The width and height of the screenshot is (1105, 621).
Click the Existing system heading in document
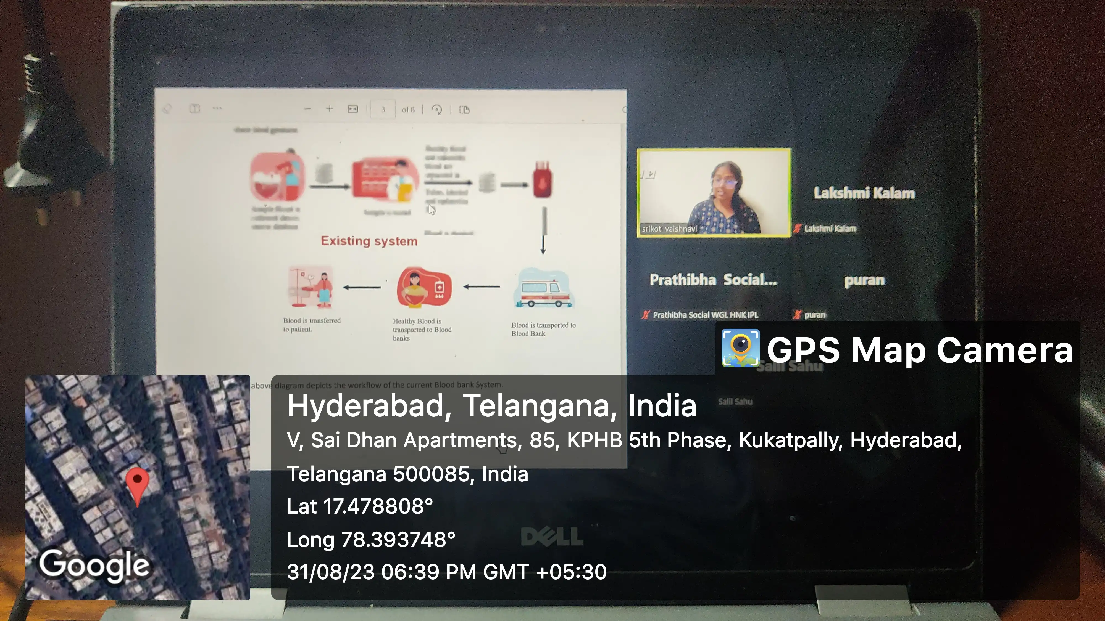click(x=369, y=241)
